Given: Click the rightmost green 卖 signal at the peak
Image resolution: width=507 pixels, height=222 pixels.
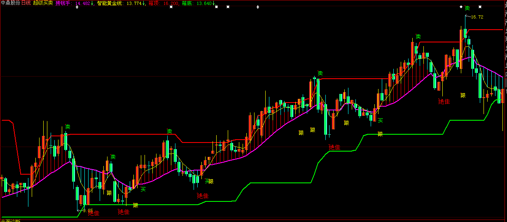Looking at the screenshot, I should 467,8.
